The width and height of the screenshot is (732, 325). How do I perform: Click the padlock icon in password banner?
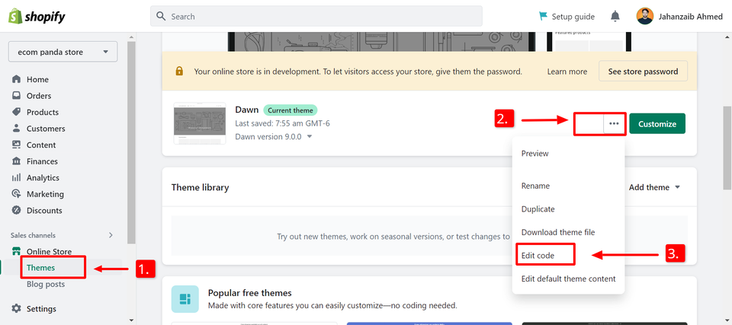click(179, 72)
